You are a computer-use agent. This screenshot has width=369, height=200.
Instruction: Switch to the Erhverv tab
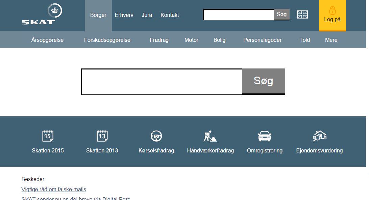(124, 15)
